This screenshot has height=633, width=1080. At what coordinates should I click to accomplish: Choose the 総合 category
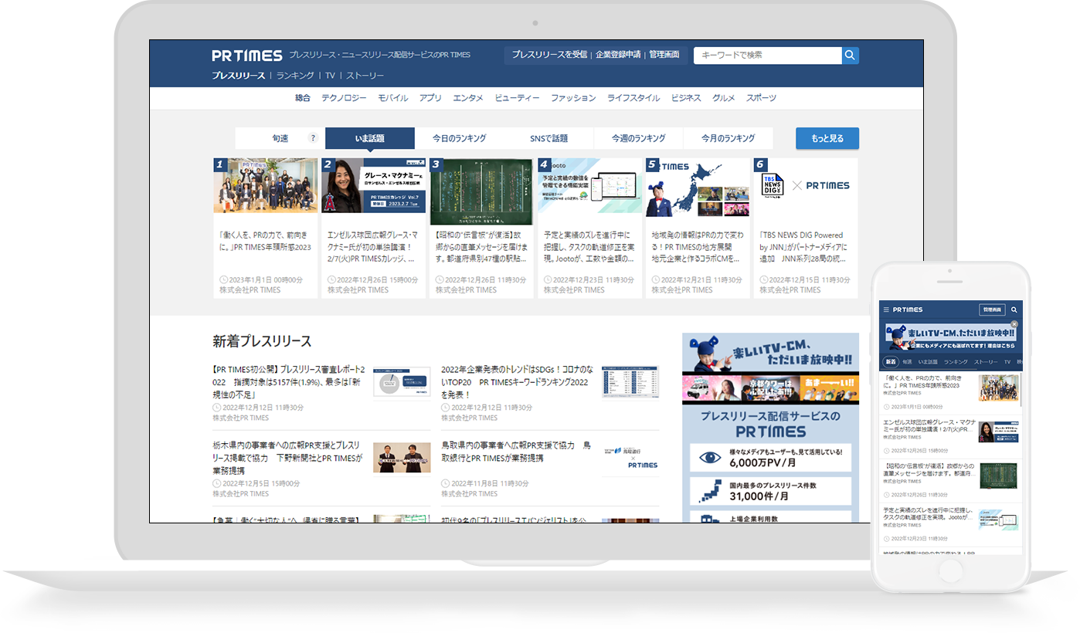coord(303,98)
